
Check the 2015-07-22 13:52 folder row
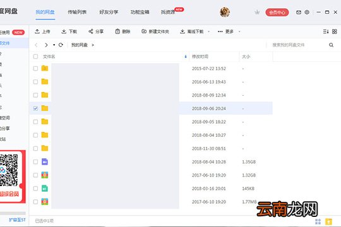(35, 69)
